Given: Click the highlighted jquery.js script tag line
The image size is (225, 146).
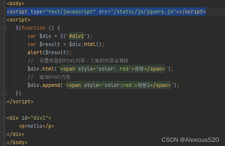Looking at the screenshot, I should pos(106,12).
